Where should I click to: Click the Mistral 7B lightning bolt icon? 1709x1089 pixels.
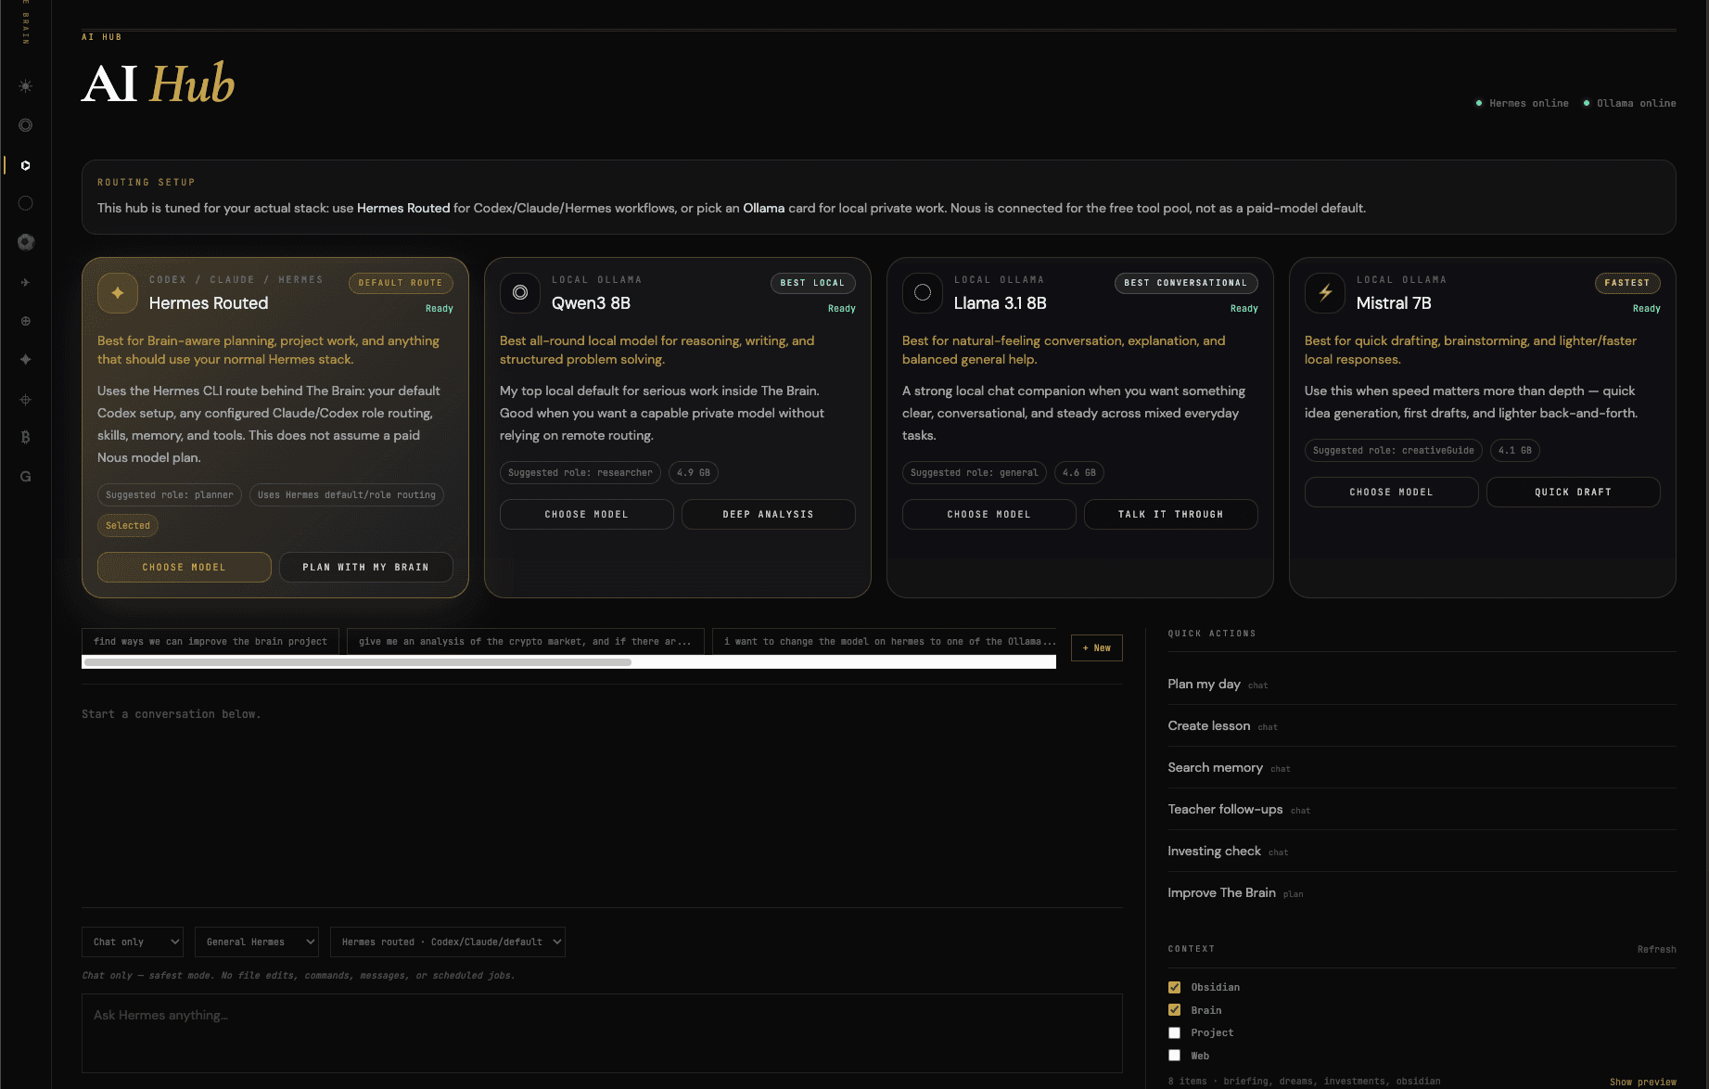(x=1325, y=293)
